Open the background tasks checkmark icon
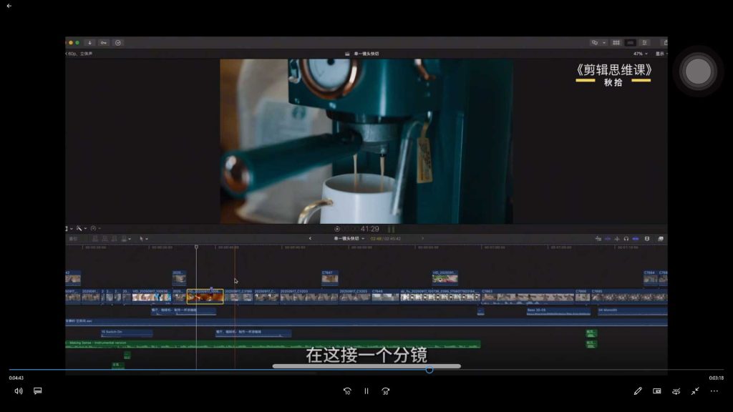 click(x=118, y=42)
